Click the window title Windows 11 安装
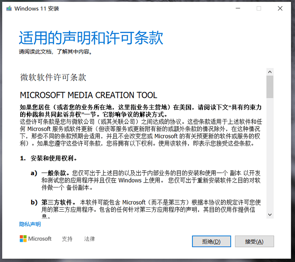Viewport: 295px width, 262px height. [37, 8]
